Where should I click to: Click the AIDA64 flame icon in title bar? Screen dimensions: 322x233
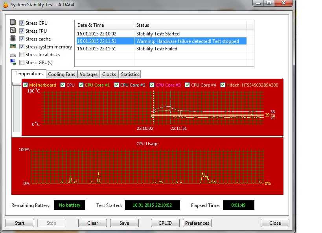pos(6,4)
